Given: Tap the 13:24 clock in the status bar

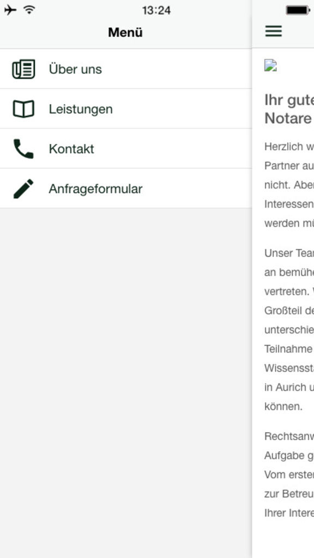Looking at the screenshot, I should (156, 10).
